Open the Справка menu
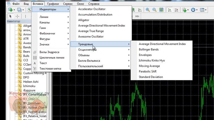This screenshot has height=120, width=214. [x=94, y=4]
